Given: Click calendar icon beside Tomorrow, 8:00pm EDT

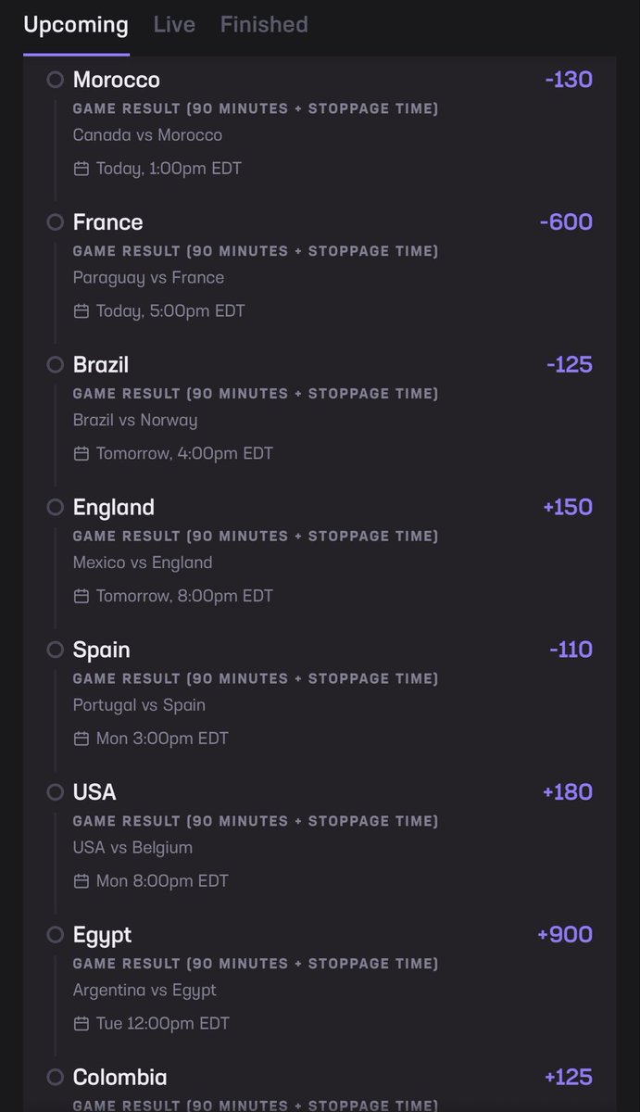Looking at the screenshot, I should (82, 596).
